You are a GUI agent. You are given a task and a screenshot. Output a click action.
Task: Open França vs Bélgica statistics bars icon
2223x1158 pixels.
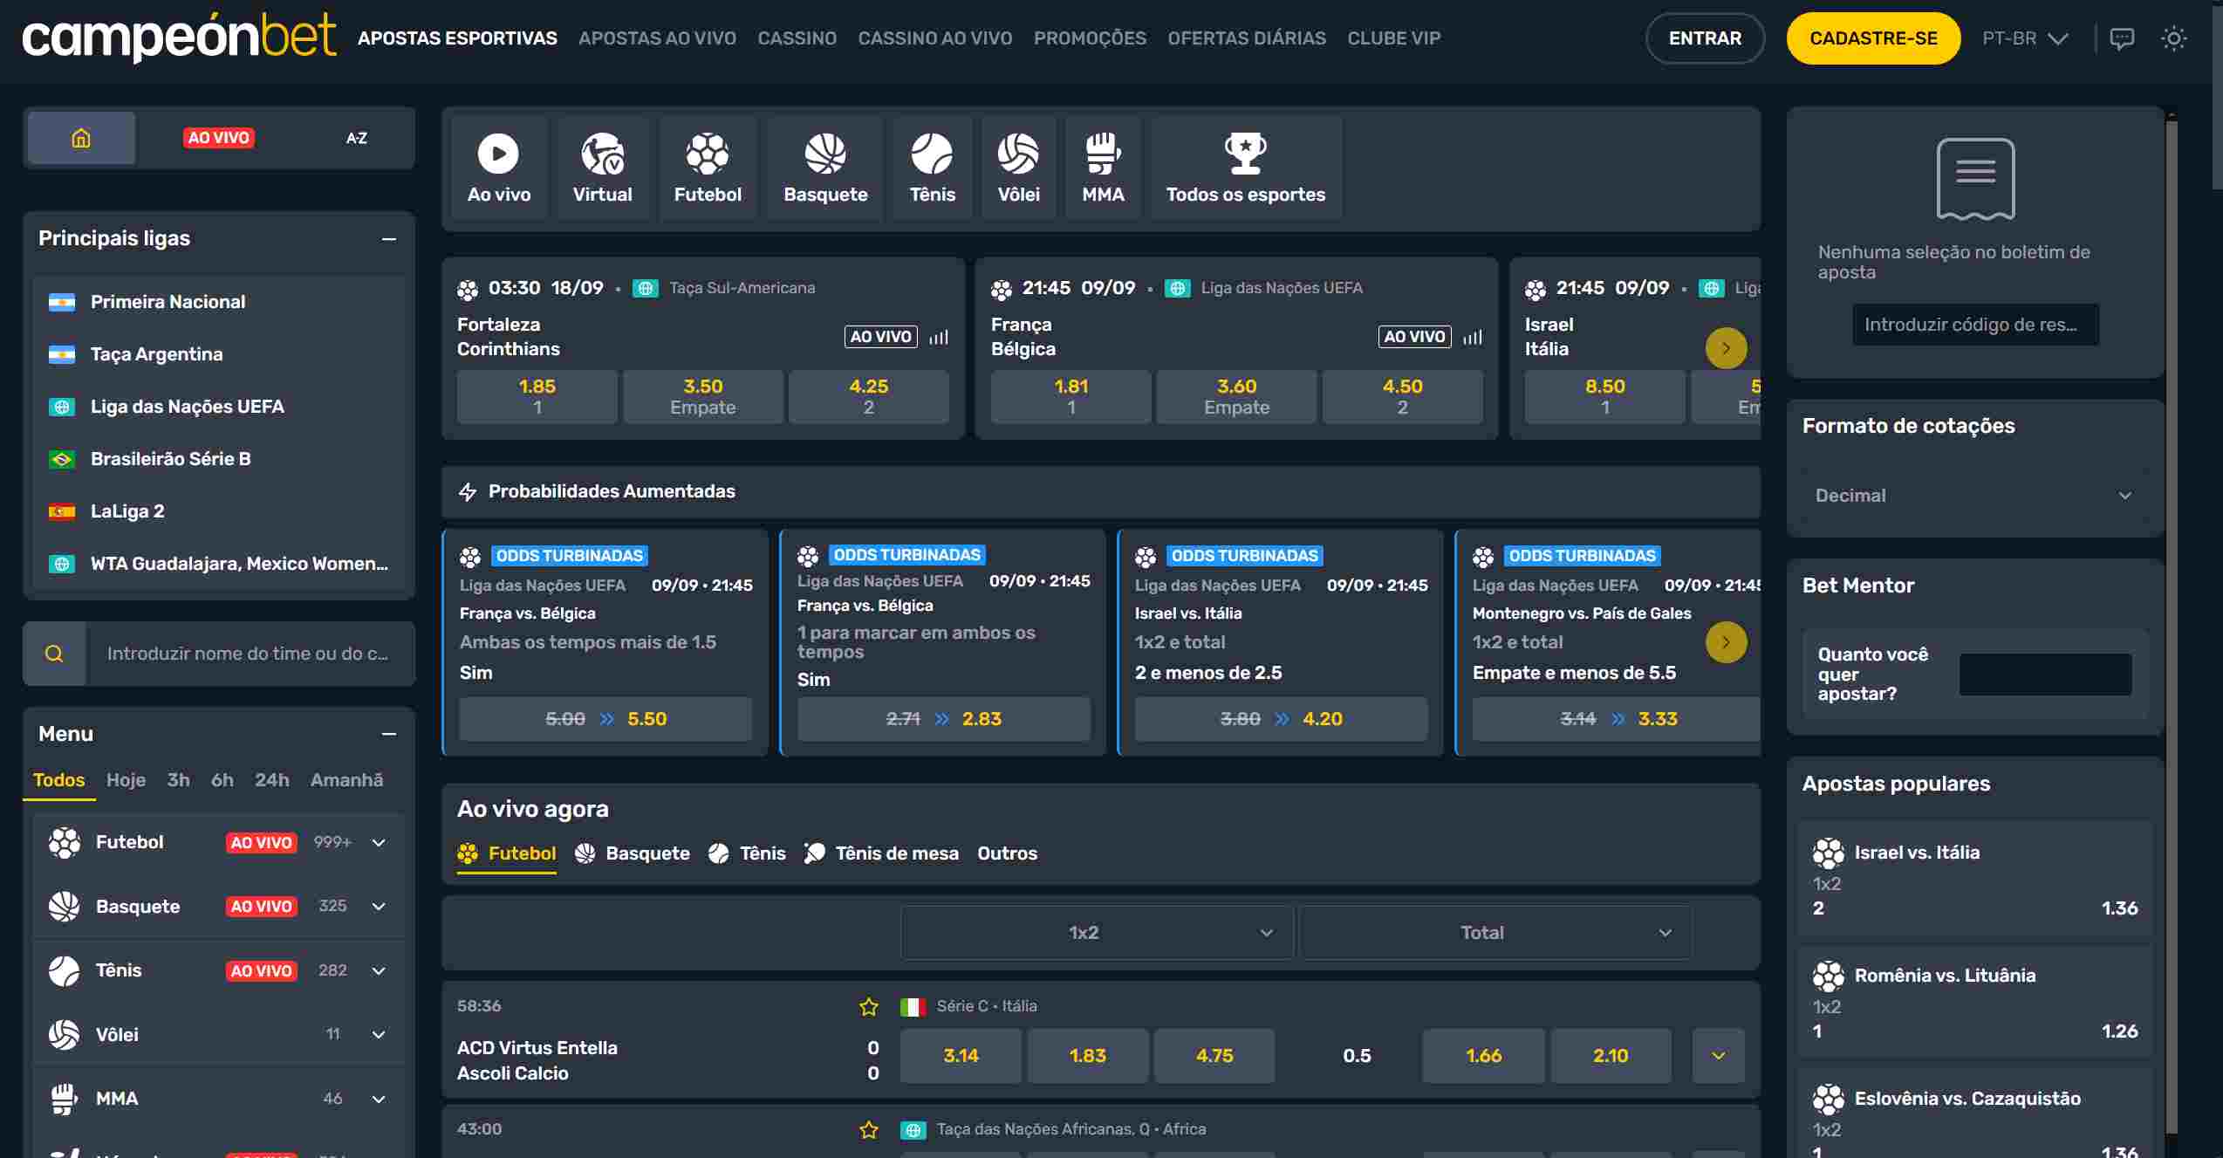tap(1473, 337)
